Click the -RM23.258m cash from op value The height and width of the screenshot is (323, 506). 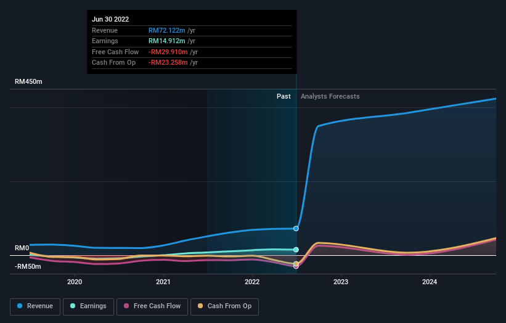[168, 63]
